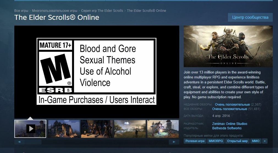Expand tags with the '+' button
This screenshot has height=153, width=278.
click(x=265, y=141)
